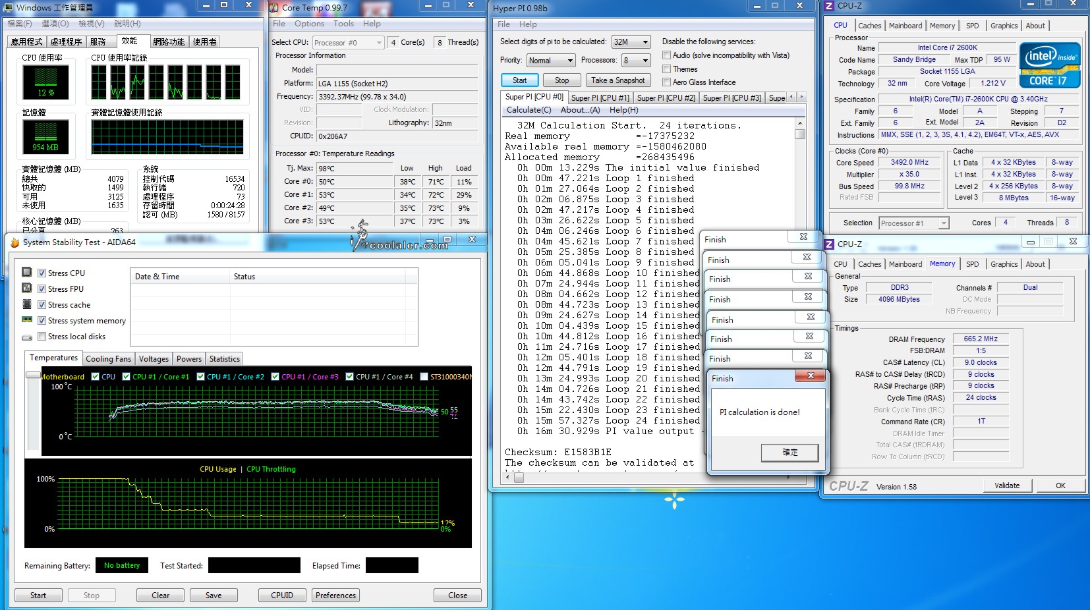
Task: Enable Audio service disable checkbox in Hyper PI
Action: click(x=667, y=55)
